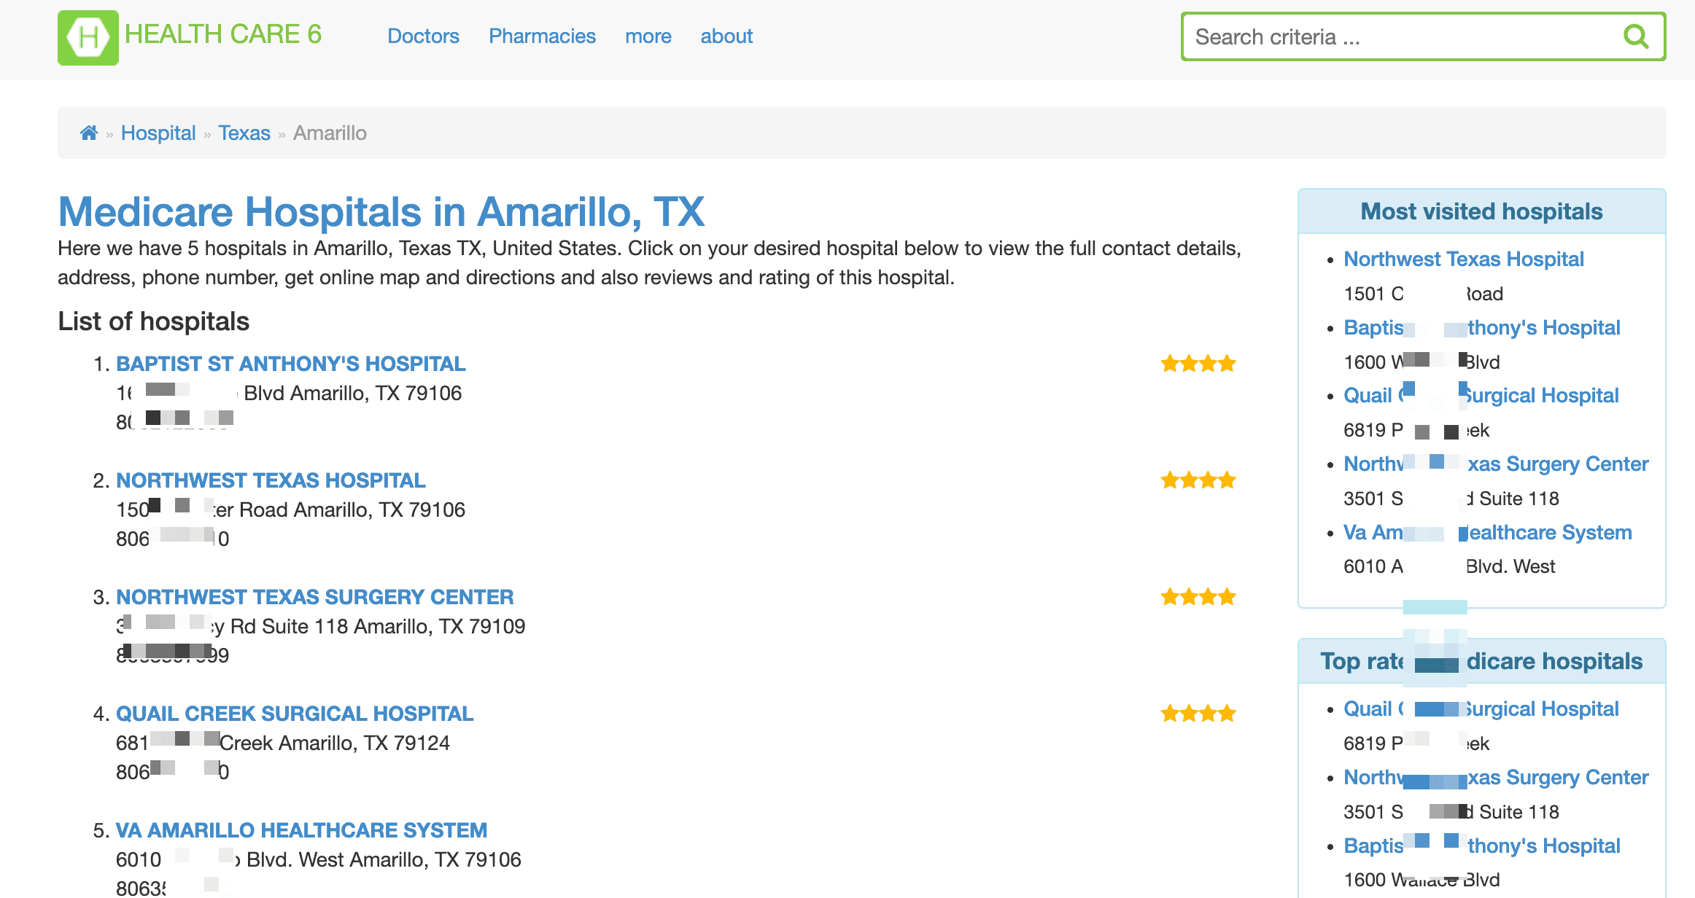Open the Doctors menu item

[x=423, y=36]
